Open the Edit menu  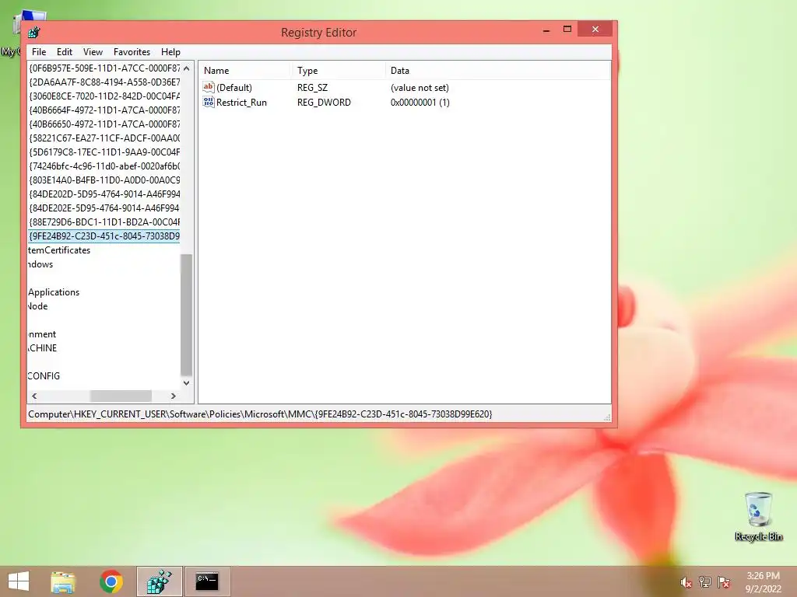click(x=64, y=52)
